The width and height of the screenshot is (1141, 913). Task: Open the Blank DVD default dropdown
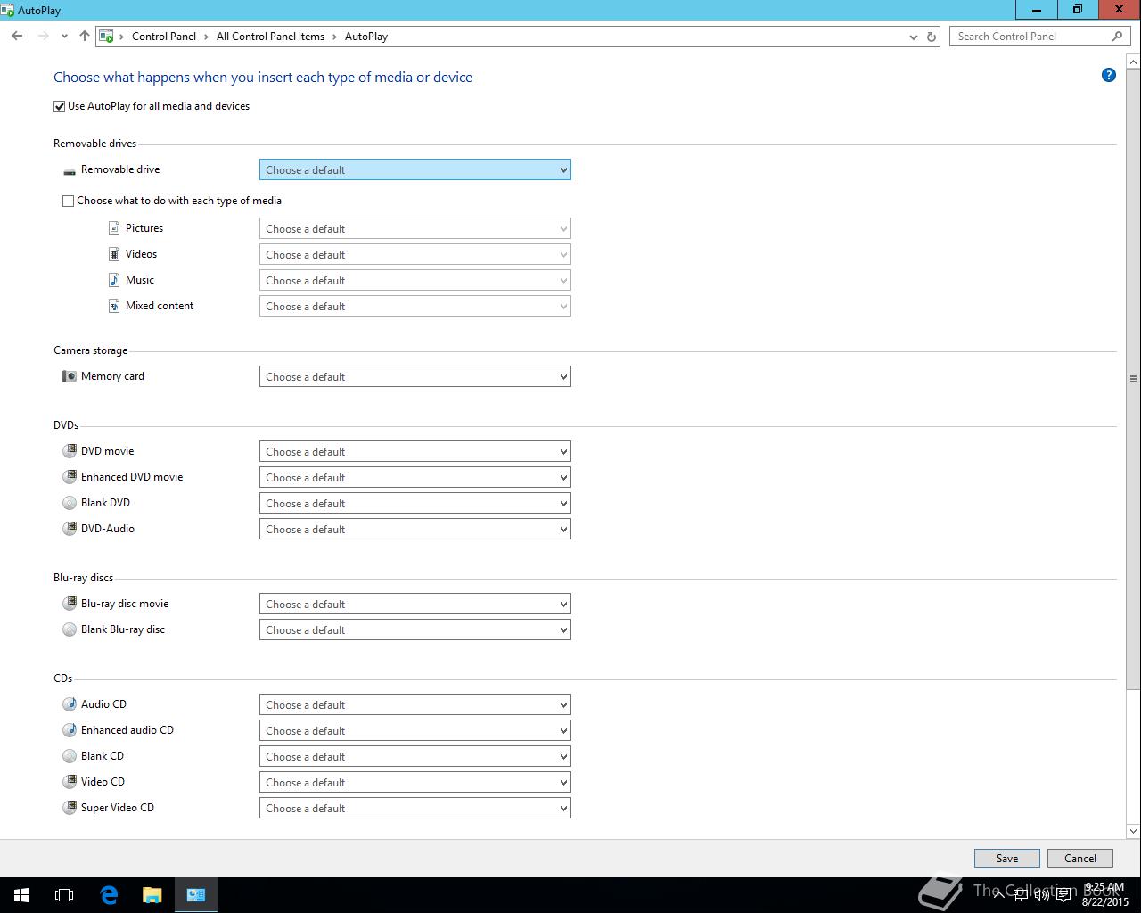click(415, 503)
